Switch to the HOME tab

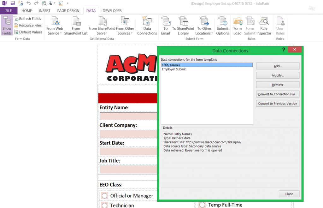pyautogui.click(x=27, y=11)
